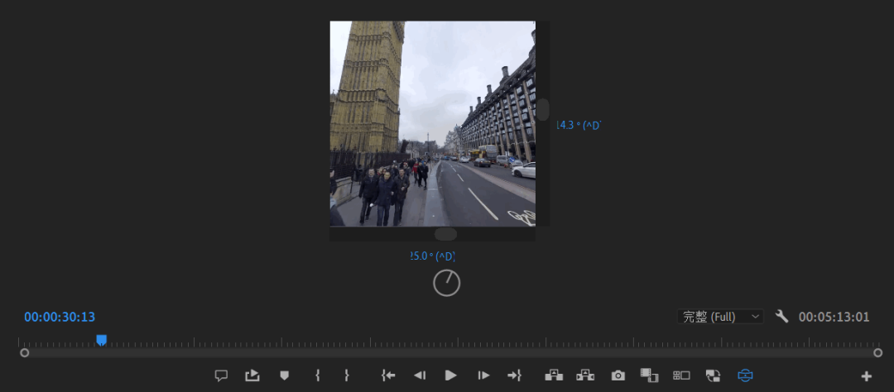The height and width of the screenshot is (392, 894).
Task: Step forward one frame
Action: [483, 375]
